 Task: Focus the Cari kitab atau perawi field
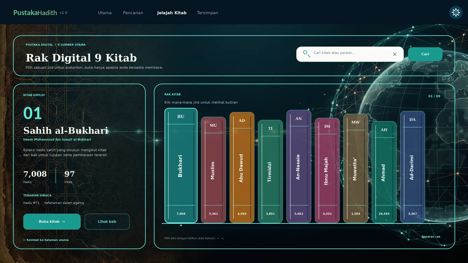350,54
